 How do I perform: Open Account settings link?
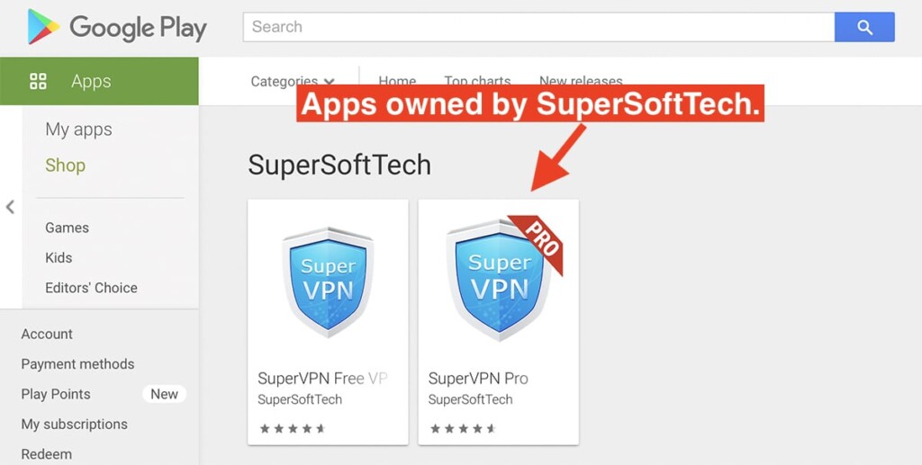point(47,334)
